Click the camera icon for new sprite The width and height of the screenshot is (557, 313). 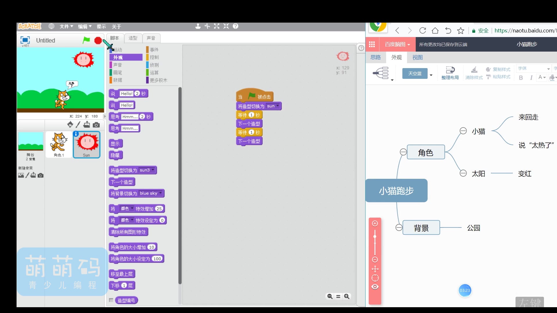coord(96,125)
